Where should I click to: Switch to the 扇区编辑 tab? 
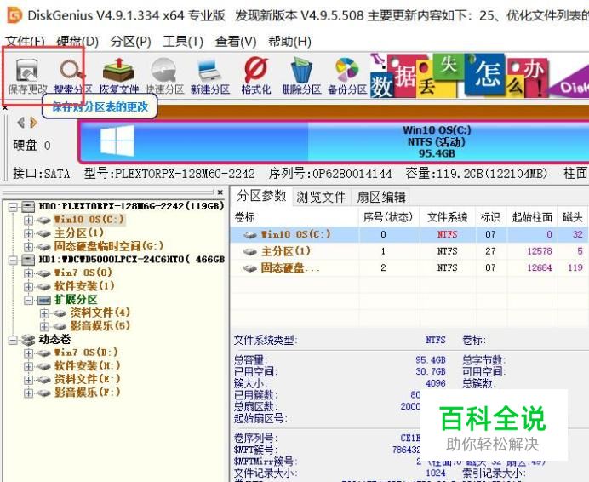tap(381, 197)
